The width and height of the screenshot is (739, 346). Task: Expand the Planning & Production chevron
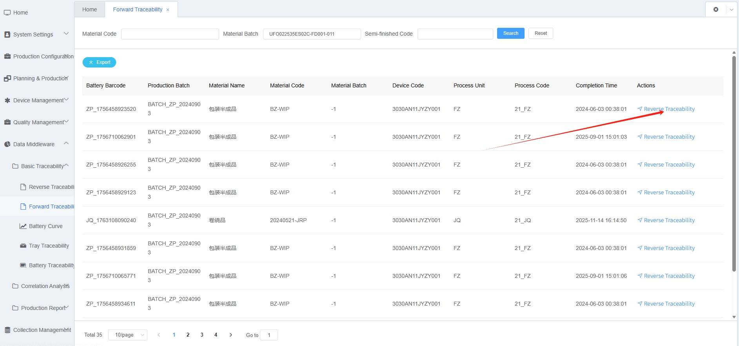point(66,78)
